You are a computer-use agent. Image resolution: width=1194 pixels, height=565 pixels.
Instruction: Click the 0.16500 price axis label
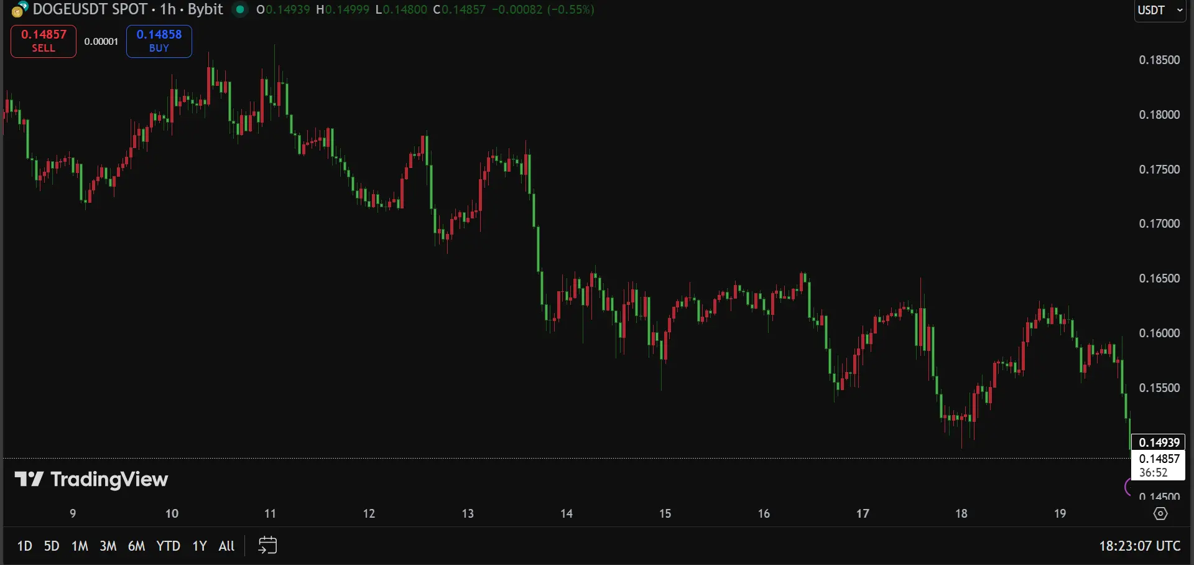(1159, 278)
